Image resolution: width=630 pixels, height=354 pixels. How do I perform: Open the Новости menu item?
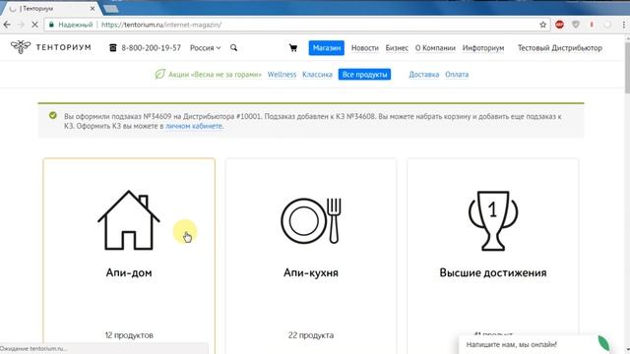coord(365,48)
